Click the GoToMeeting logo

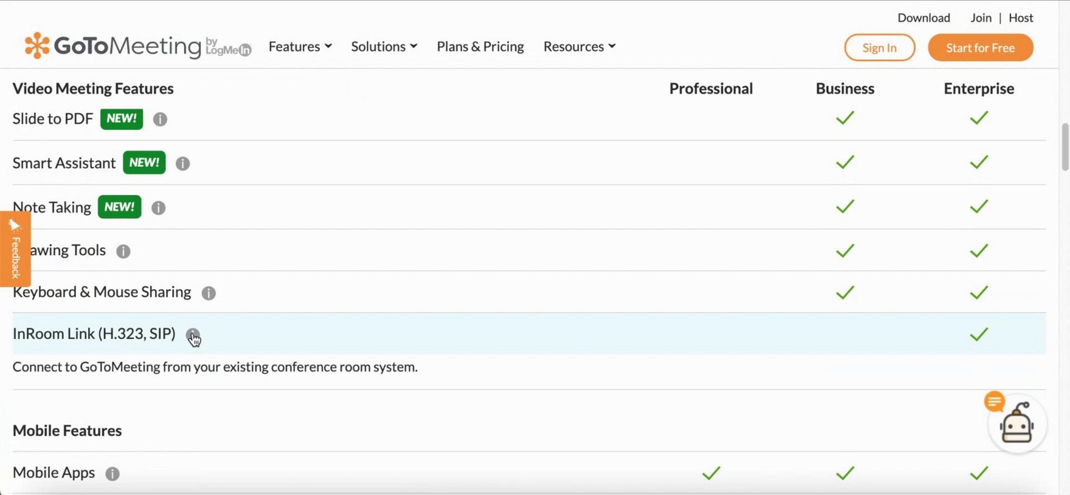[137, 47]
